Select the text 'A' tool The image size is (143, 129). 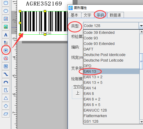tap(6, 35)
